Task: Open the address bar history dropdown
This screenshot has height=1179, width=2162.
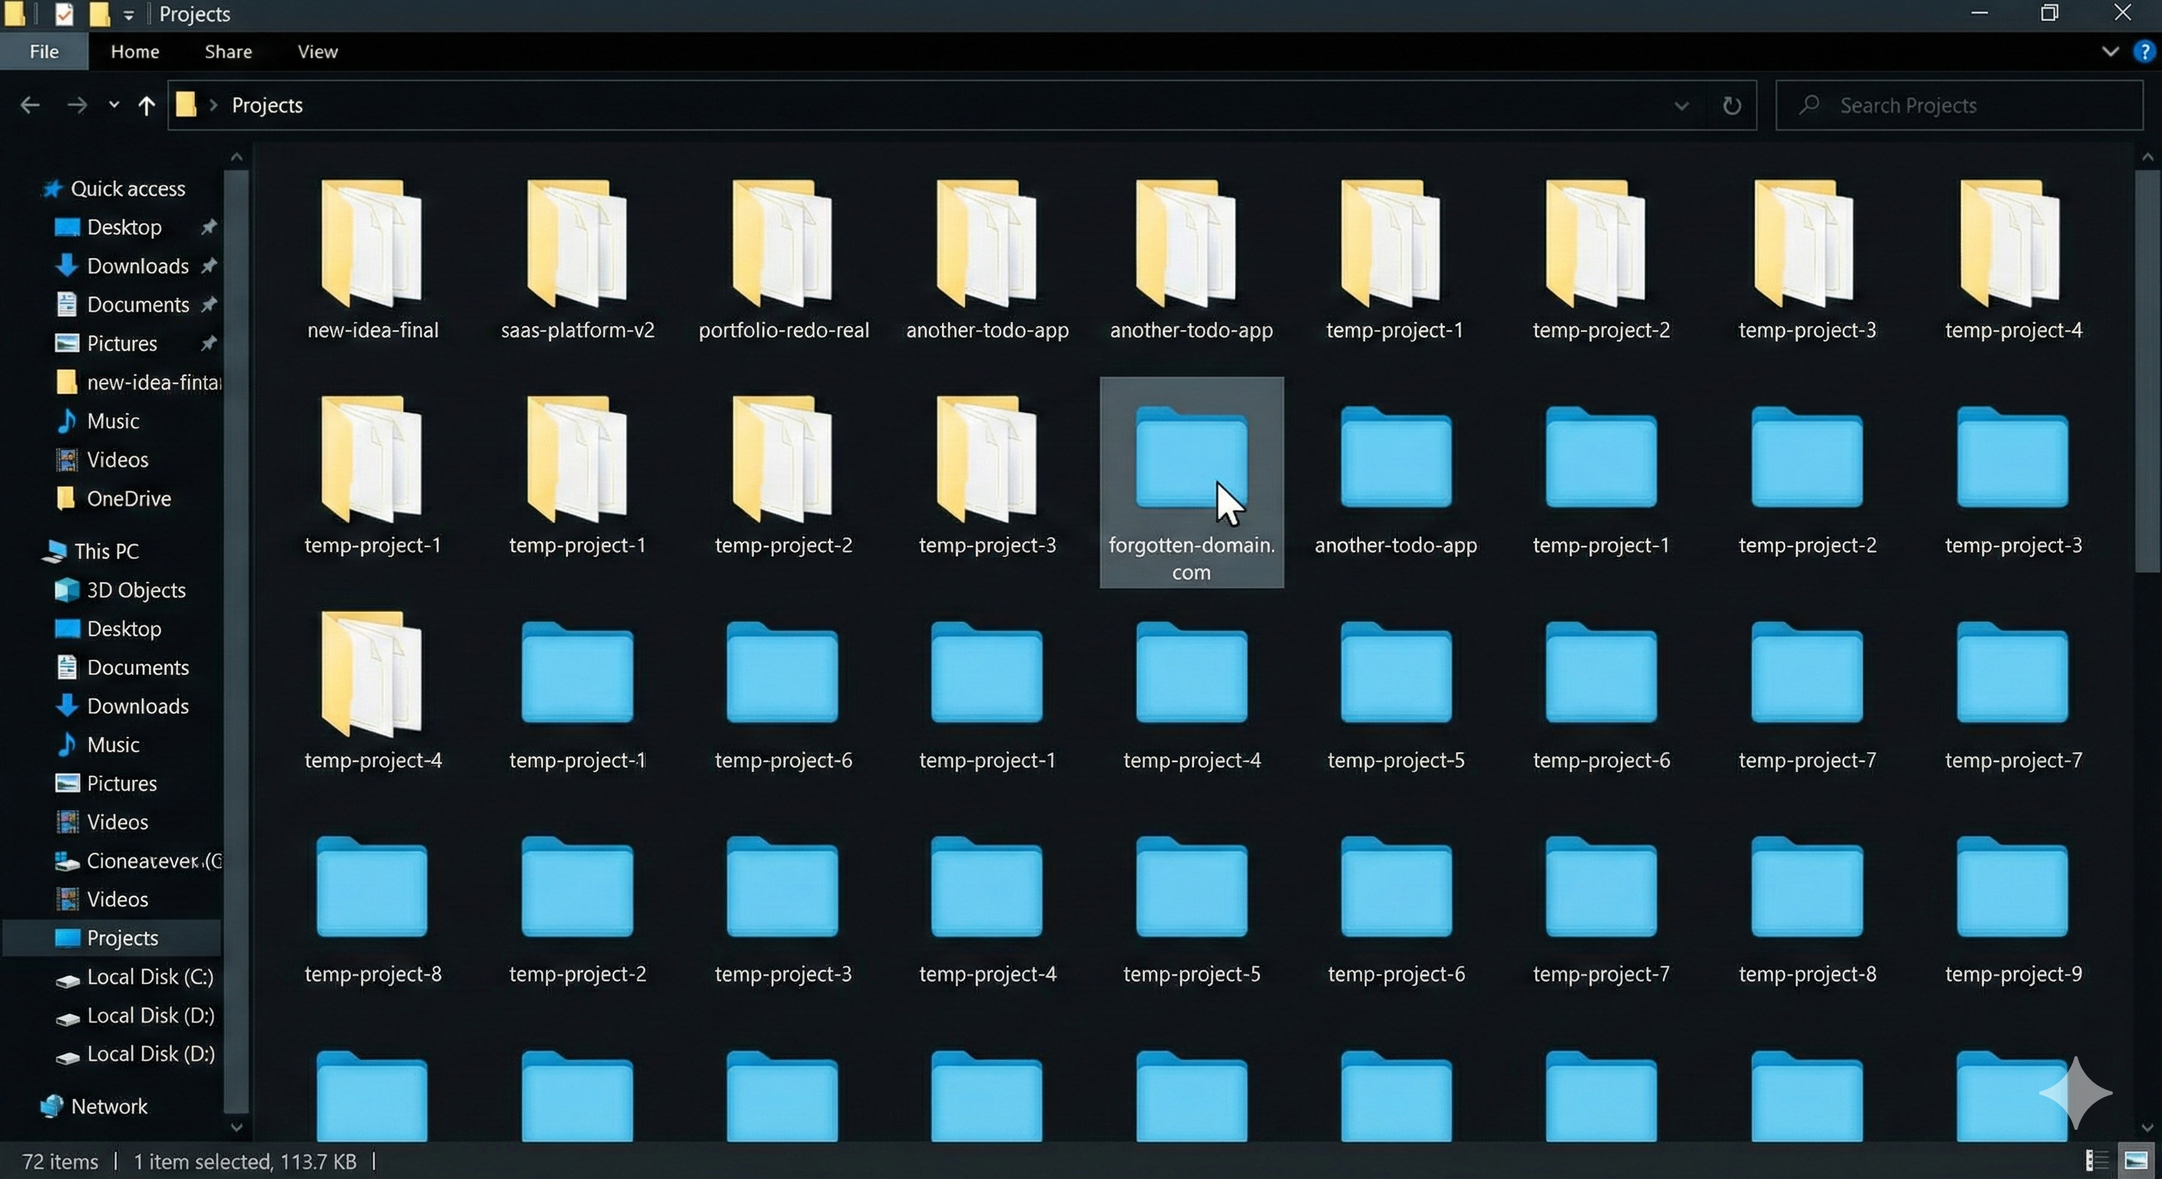Action: tap(1681, 105)
